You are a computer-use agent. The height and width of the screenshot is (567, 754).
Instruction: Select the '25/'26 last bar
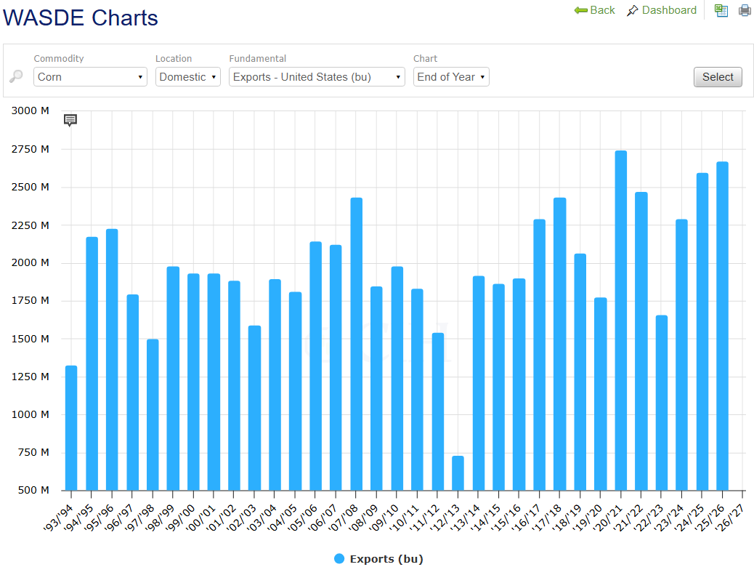click(722, 326)
